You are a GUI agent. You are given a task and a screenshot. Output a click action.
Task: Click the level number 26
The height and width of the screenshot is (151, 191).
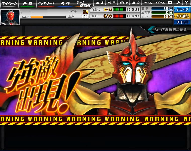[86, 12]
